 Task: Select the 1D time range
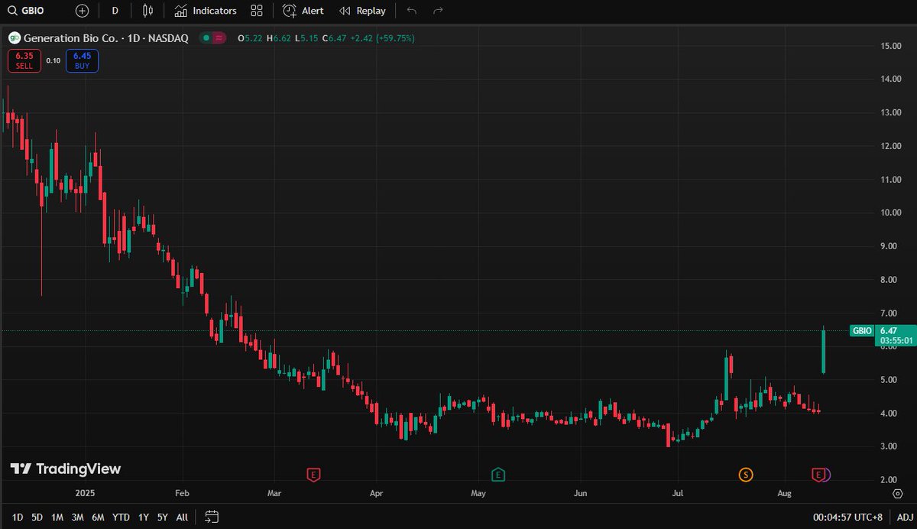pos(18,517)
